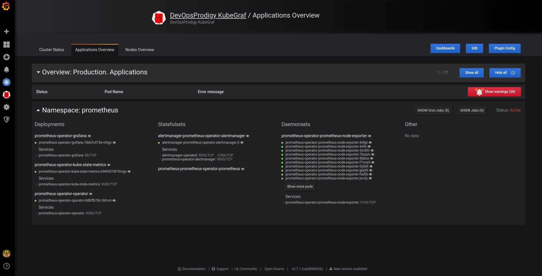Click eye icon for node-exporter-fq5d4 pod
This screenshot has height=276, width=542.
click(x=371, y=166)
